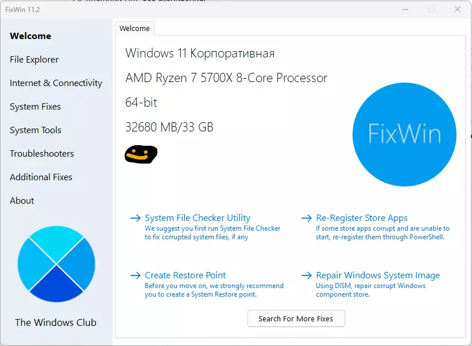
Task: Show the Troubleshooters section
Action: tap(42, 154)
